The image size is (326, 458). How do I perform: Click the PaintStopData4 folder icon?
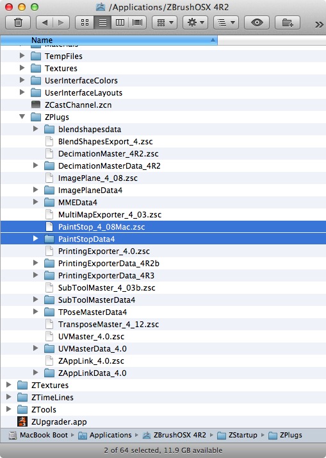(x=49, y=239)
